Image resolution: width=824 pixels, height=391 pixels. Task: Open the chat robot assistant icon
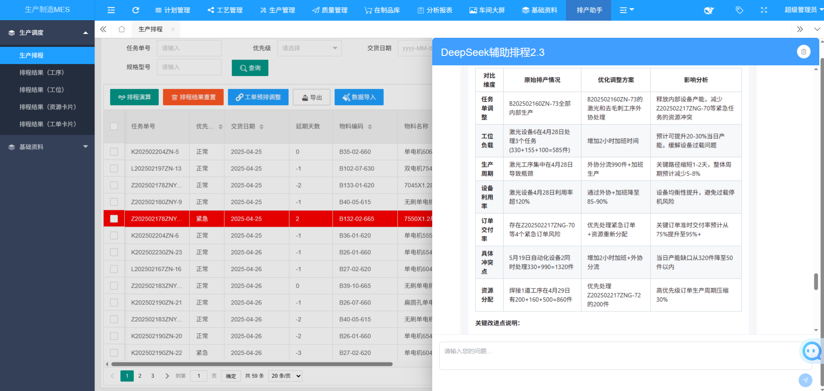(x=812, y=351)
